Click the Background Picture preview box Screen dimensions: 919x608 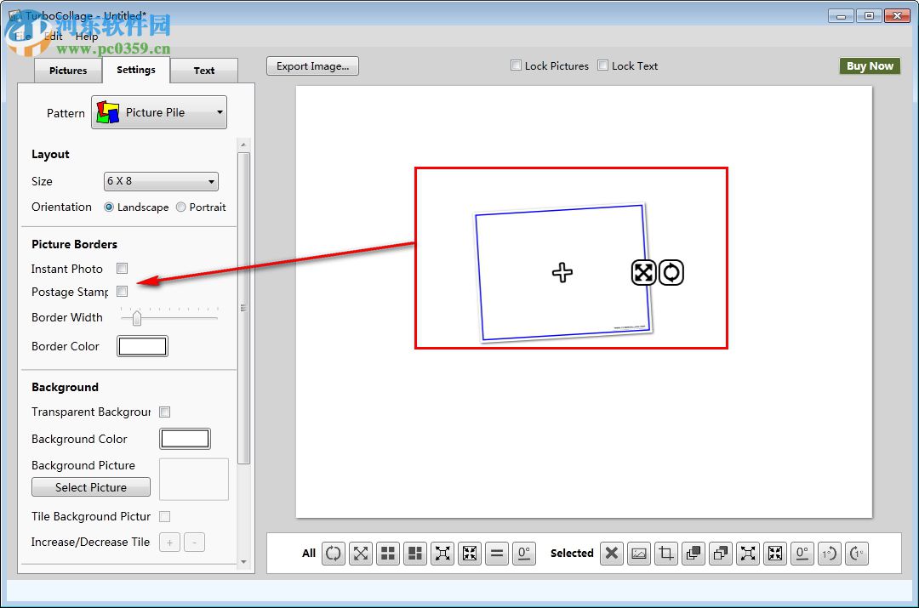point(194,479)
